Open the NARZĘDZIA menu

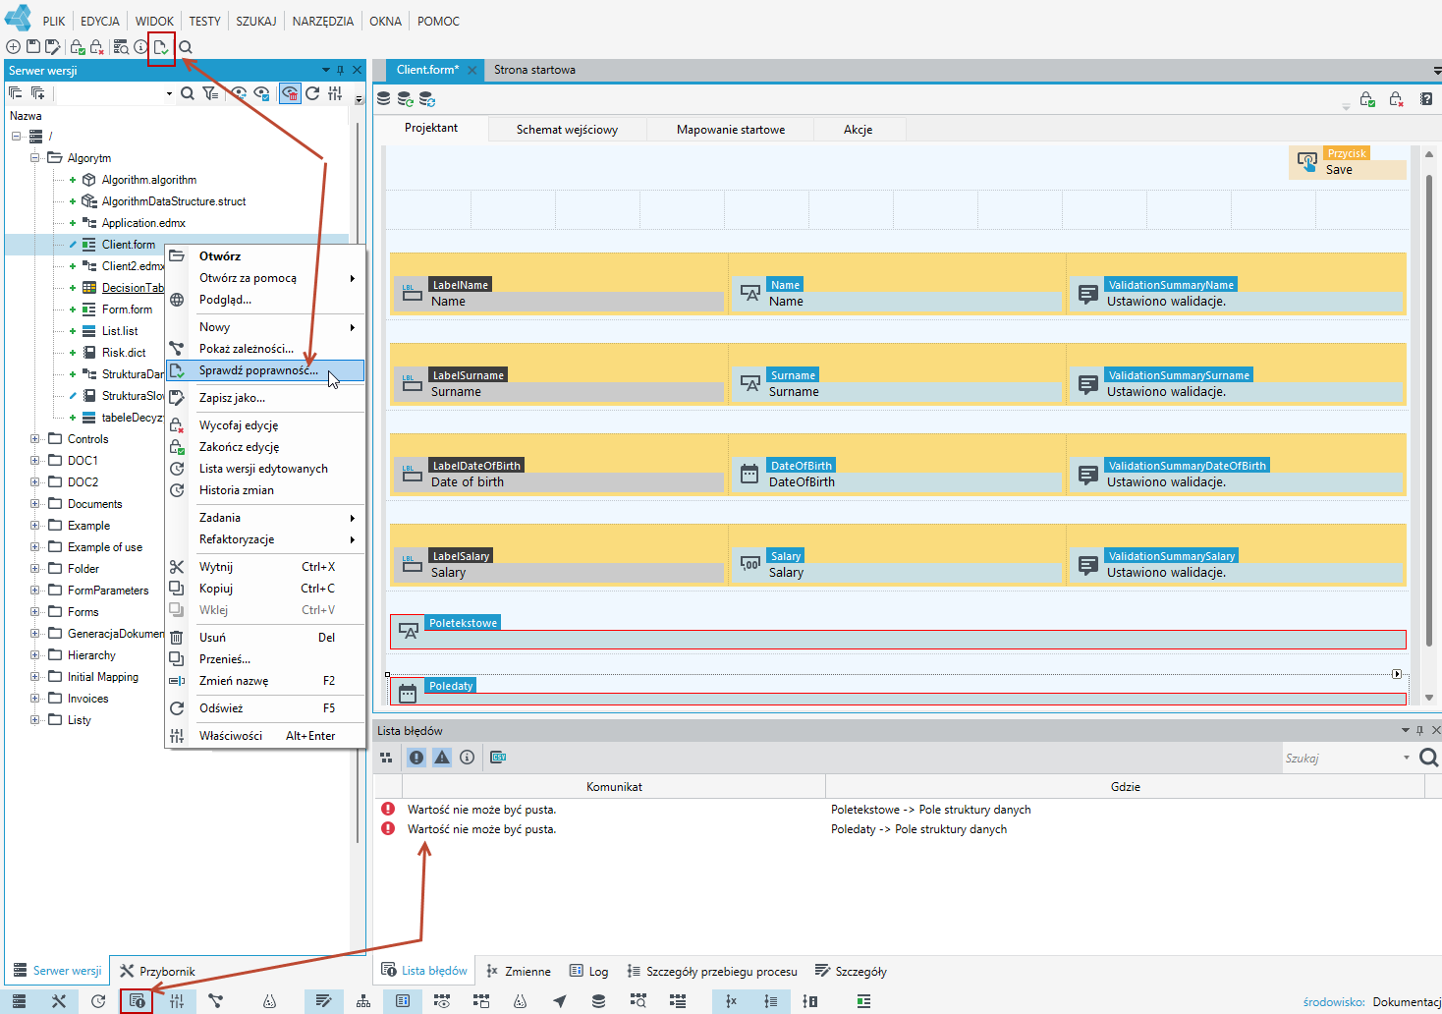click(322, 21)
